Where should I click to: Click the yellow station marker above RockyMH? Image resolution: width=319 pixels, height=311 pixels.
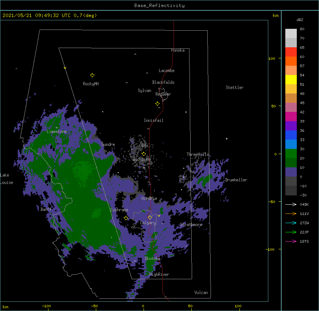point(92,75)
